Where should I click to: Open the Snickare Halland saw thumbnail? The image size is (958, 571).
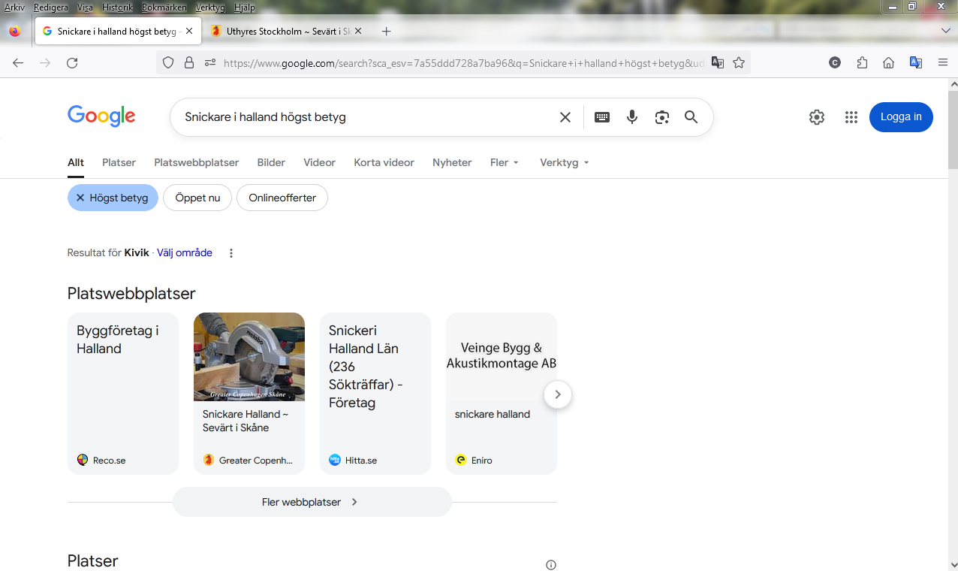pyautogui.click(x=249, y=357)
